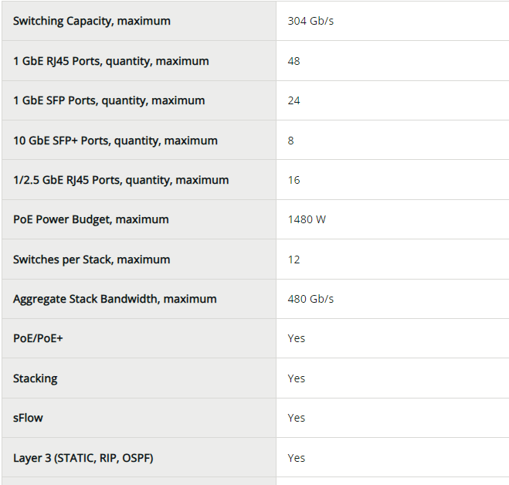
Task: Click the Layer 3 (STATIC, RIP, OSPF) label
Action: coord(83,458)
